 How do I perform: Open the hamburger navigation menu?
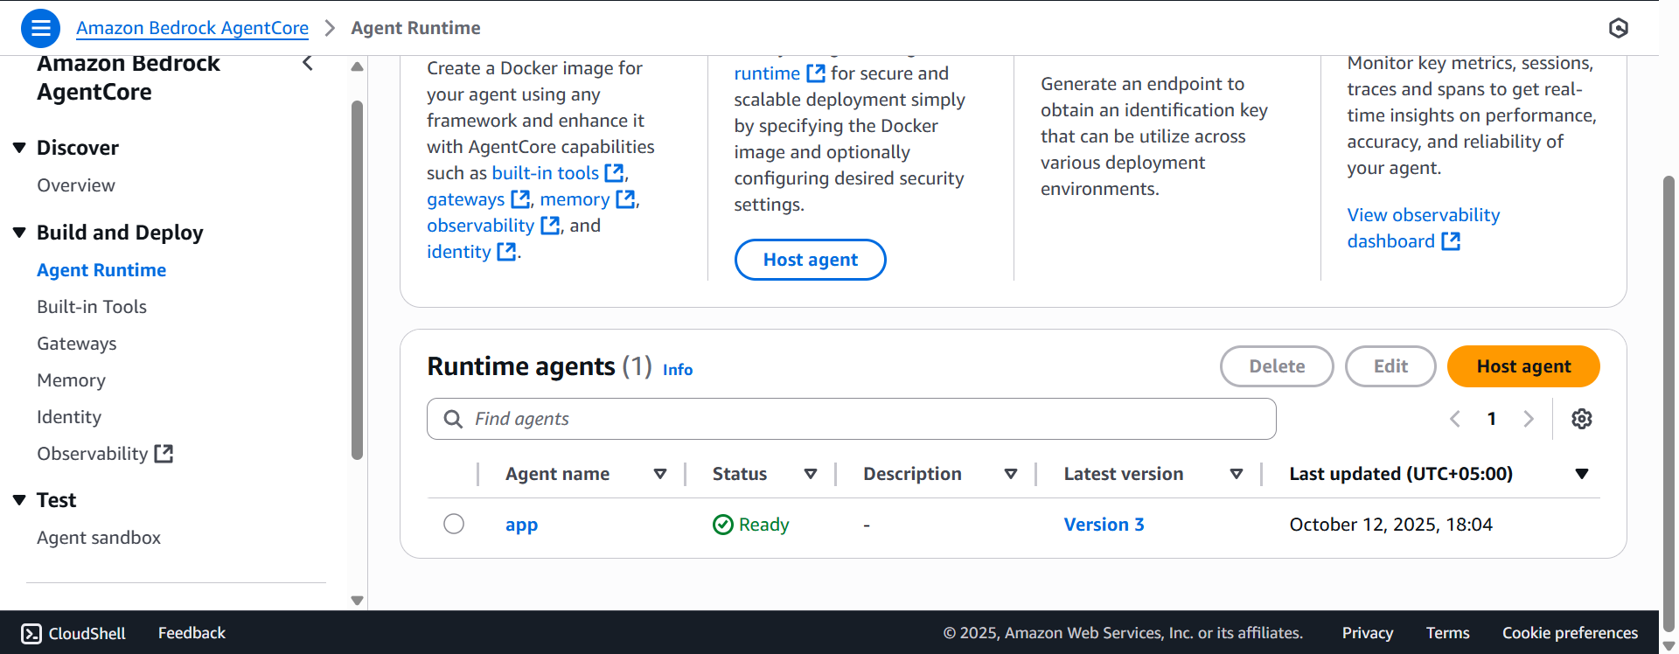(40, 28)
